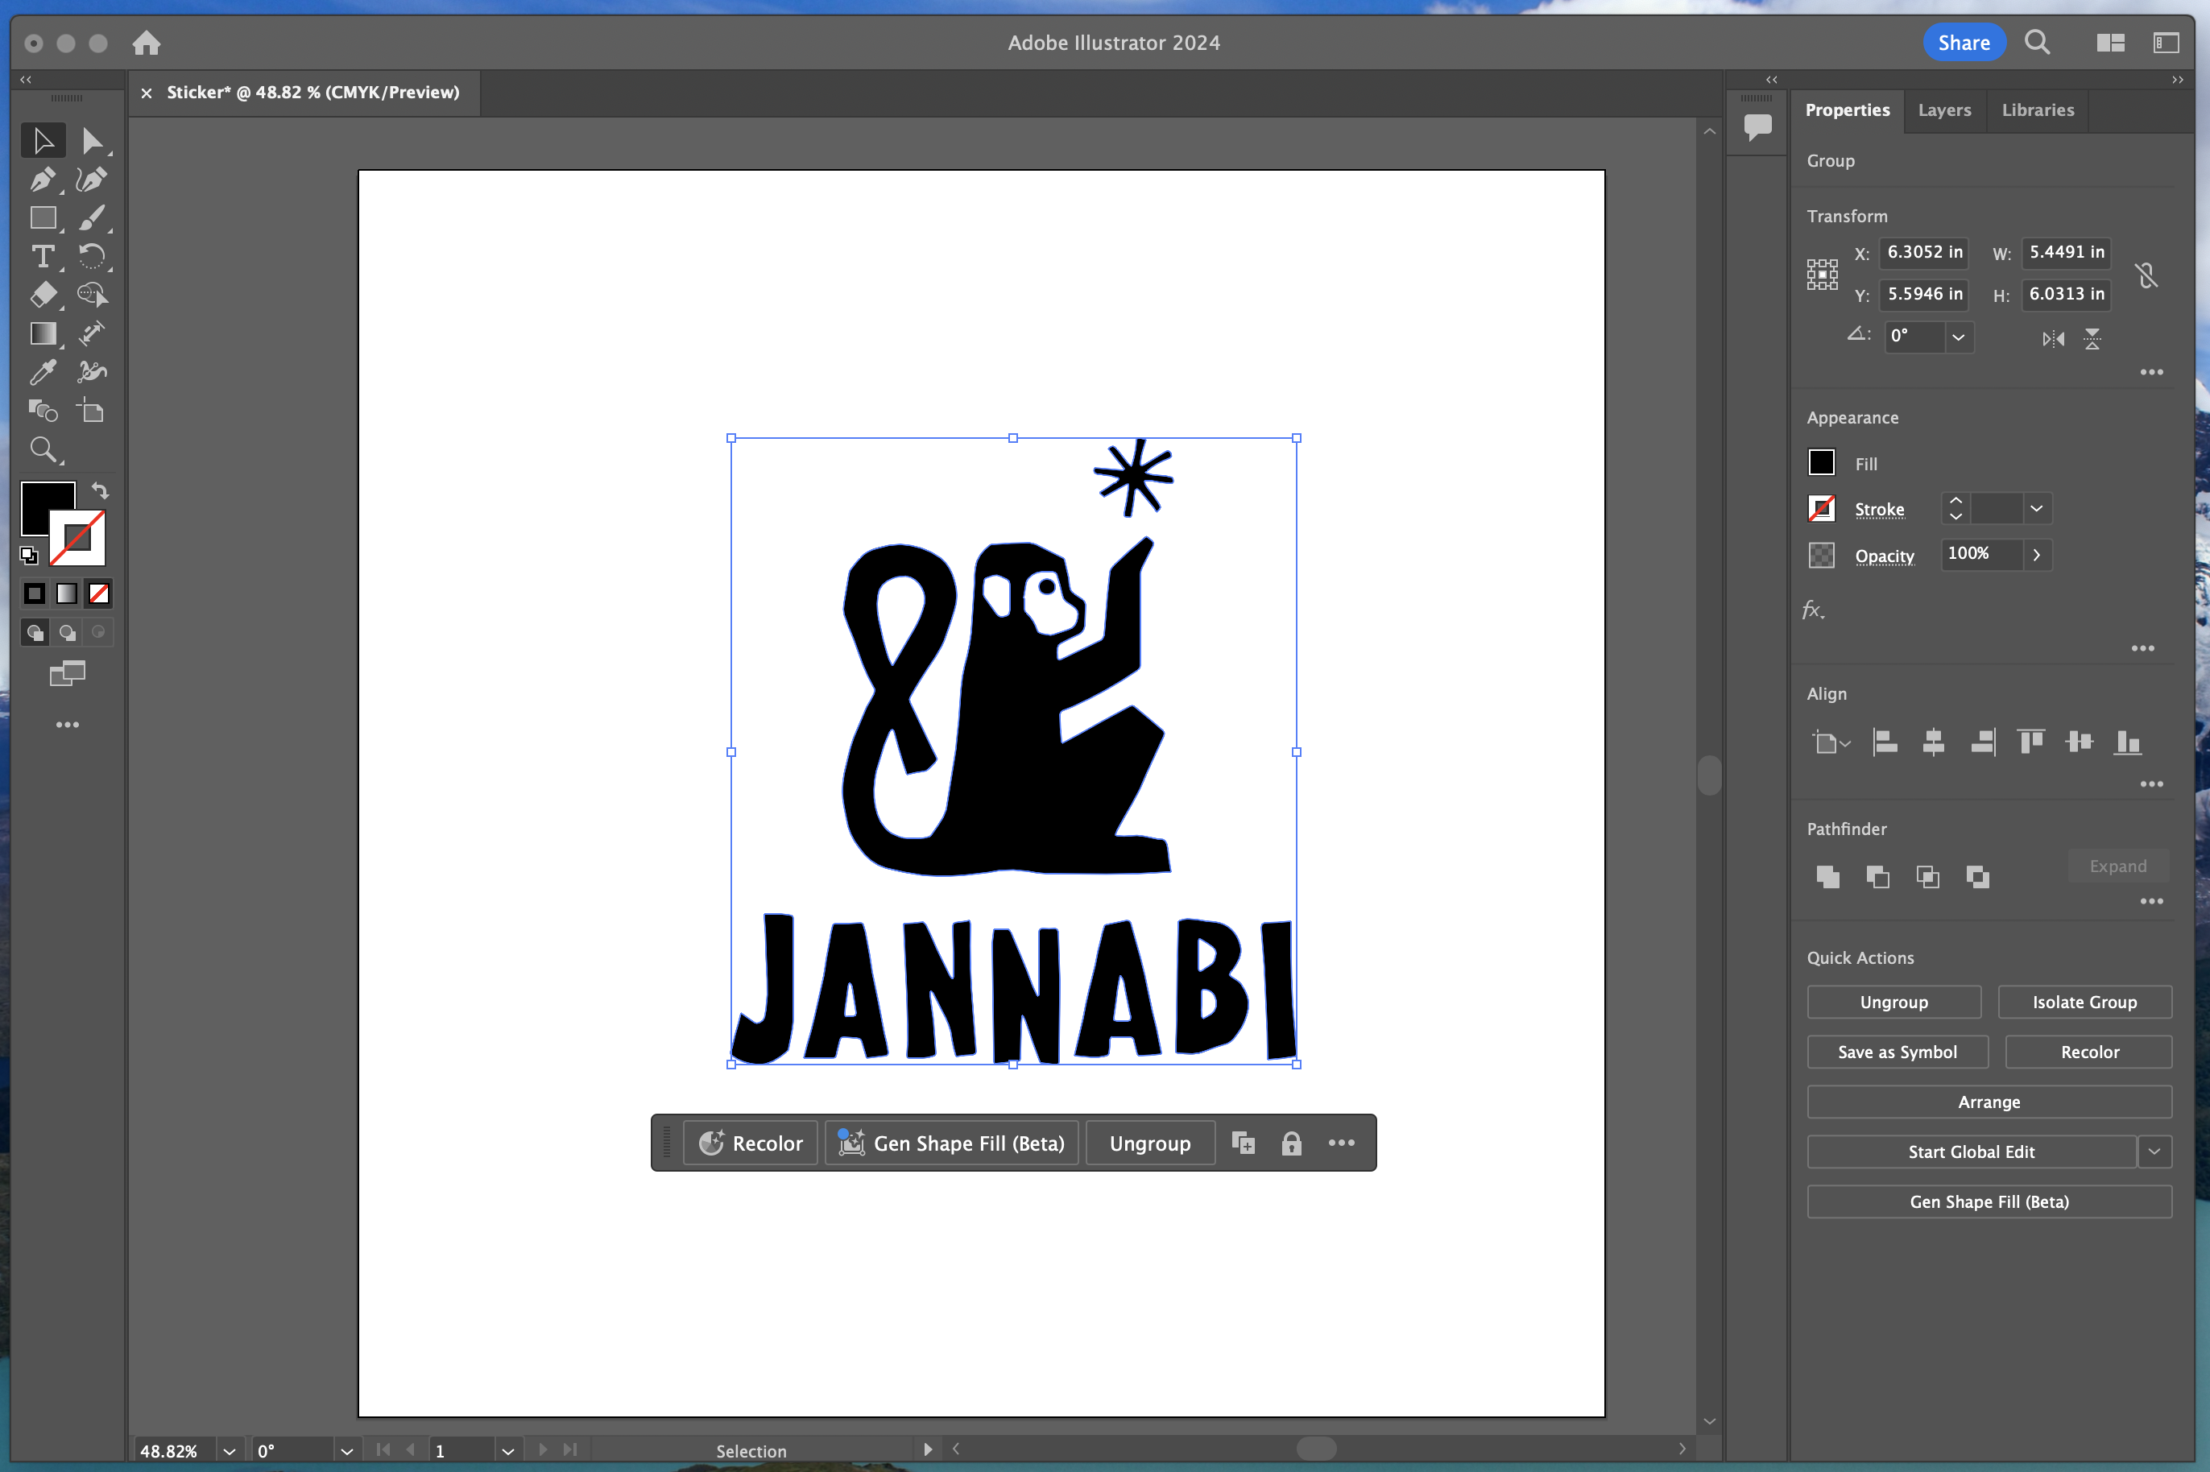This screenshot has height=1472, width=2210.
Task: Duplicate object icon in contextual taskbar
Action: 1243,1143
